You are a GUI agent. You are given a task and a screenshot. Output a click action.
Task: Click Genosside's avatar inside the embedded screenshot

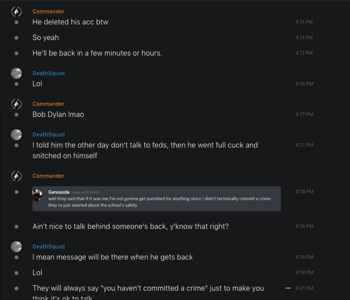(x=38, y=195)
